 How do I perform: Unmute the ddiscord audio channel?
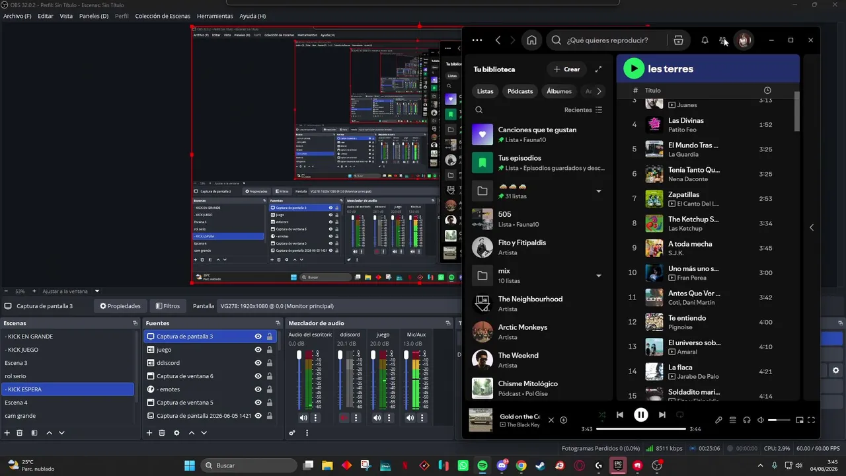344,418
